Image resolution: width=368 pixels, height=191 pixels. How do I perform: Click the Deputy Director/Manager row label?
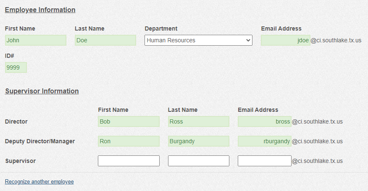coord(40,141)
